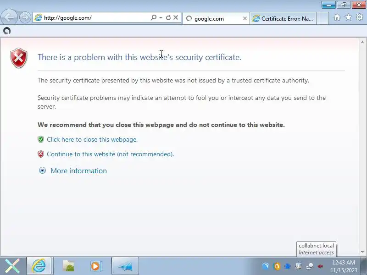Launch the media player taskbar icon
367x275 pixels.
point(95,266)
